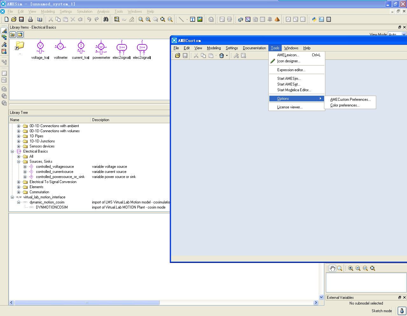407x316 pixels.
Task: Click the Print icon in AMESim toolbar
Action: 31,19
